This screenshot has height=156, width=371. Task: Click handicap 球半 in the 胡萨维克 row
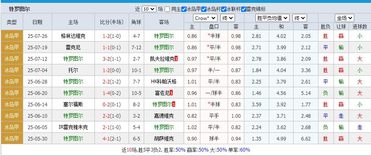(214, 139)
